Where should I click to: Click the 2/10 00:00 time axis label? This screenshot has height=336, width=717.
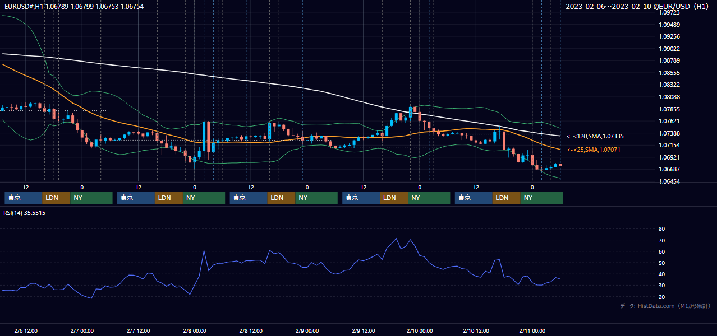click(x=419, y=330)
